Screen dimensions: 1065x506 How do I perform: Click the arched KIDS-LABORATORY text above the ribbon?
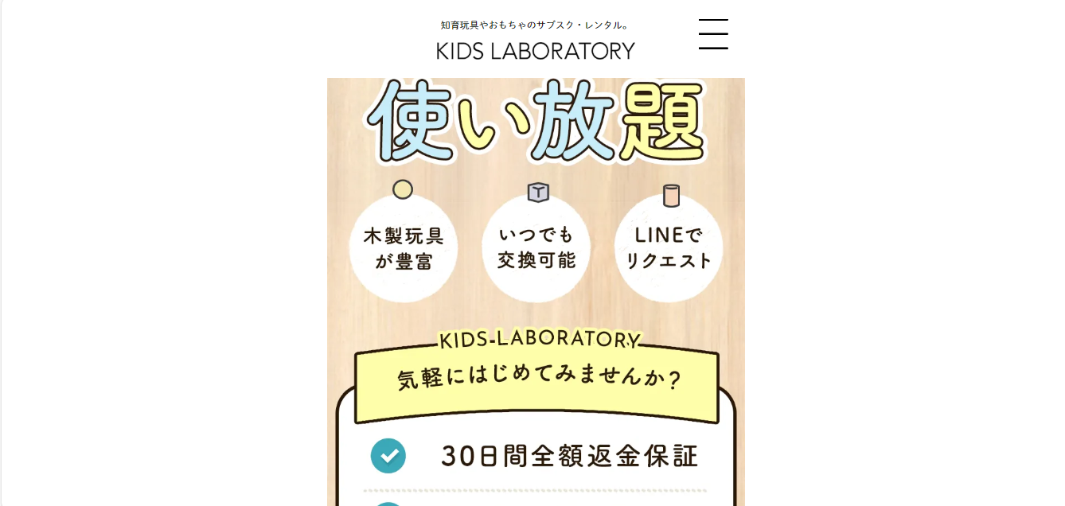(539, 339)
